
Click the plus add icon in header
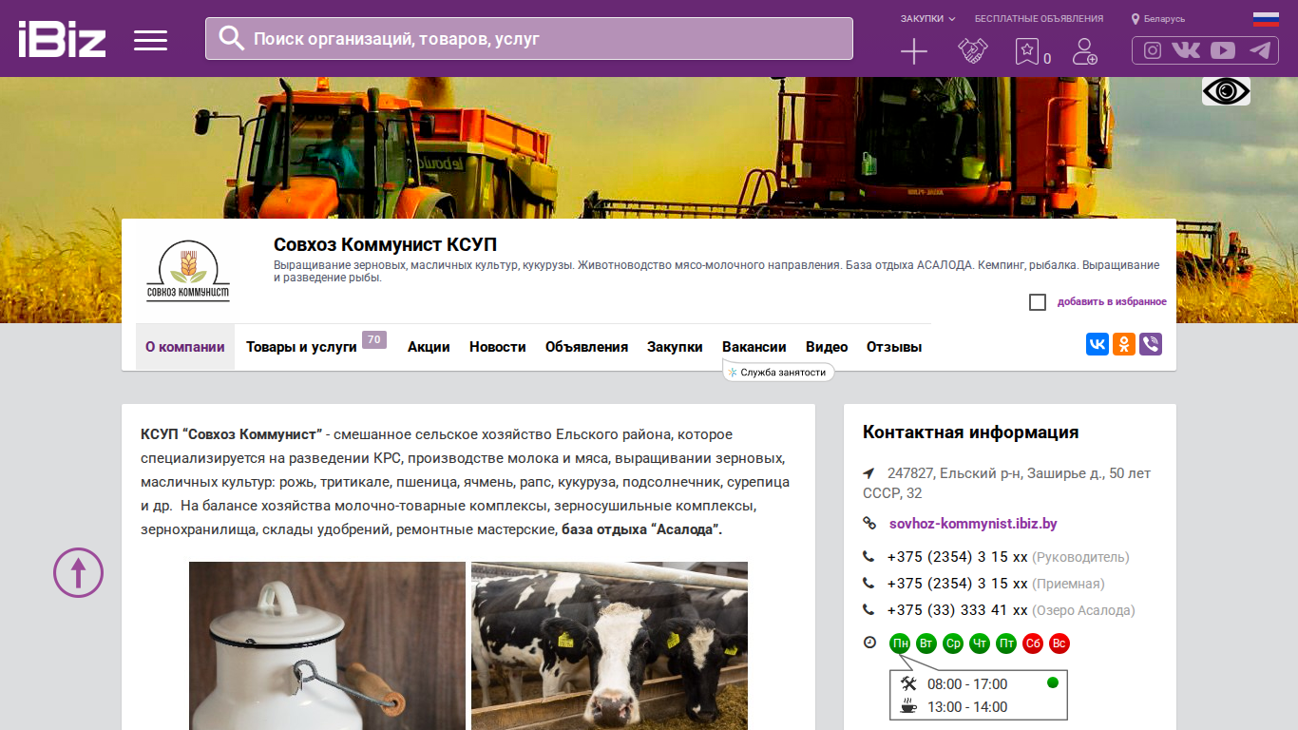(914, 51)
